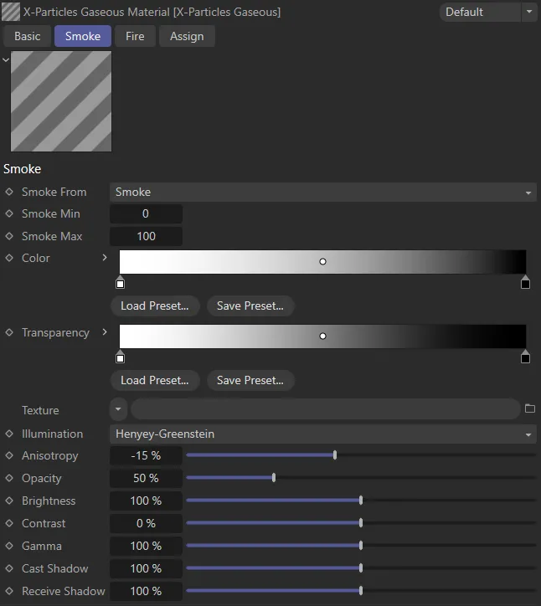The image size is (541, 606).
Task: Open the Default layout dropdown
Action: [481, 12]
